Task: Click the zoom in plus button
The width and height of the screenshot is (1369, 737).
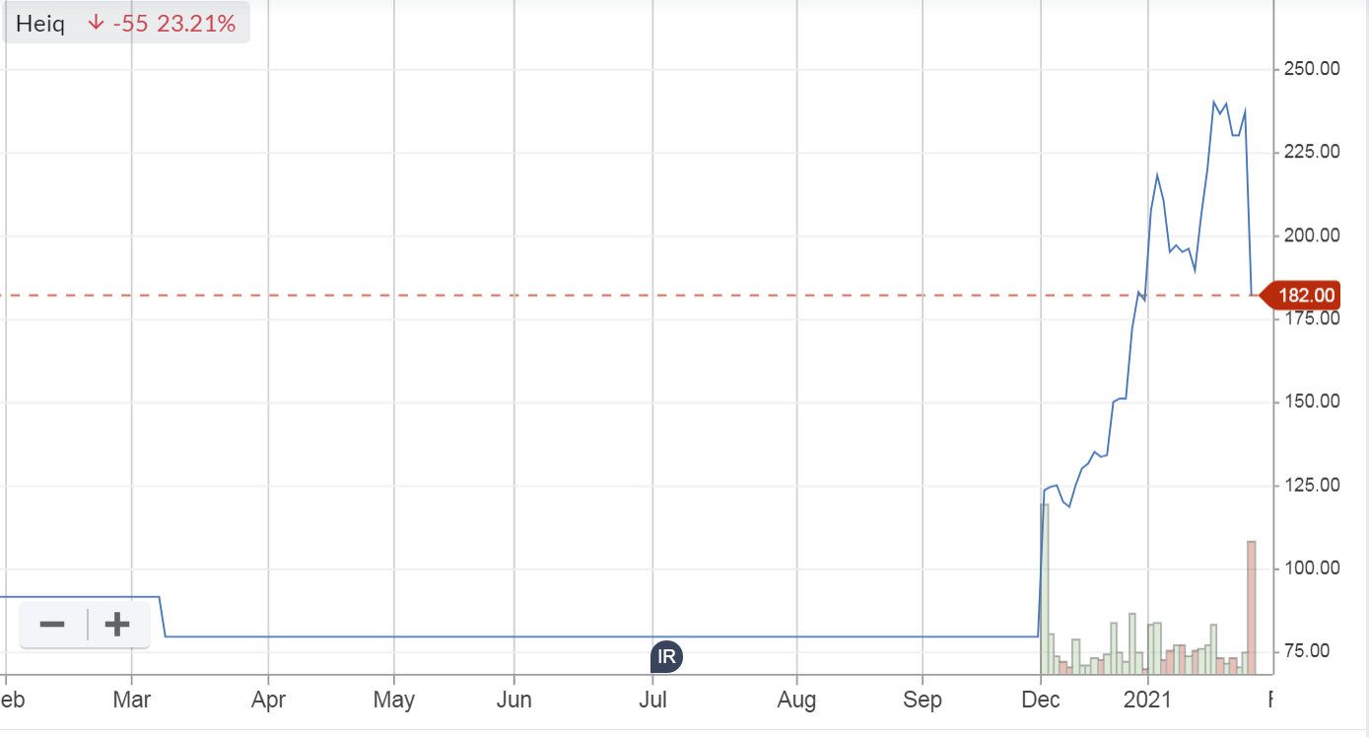Action: pos(117,625)
